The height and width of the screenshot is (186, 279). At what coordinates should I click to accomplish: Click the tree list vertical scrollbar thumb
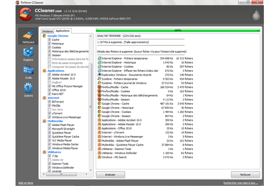[x=91, y=107]
